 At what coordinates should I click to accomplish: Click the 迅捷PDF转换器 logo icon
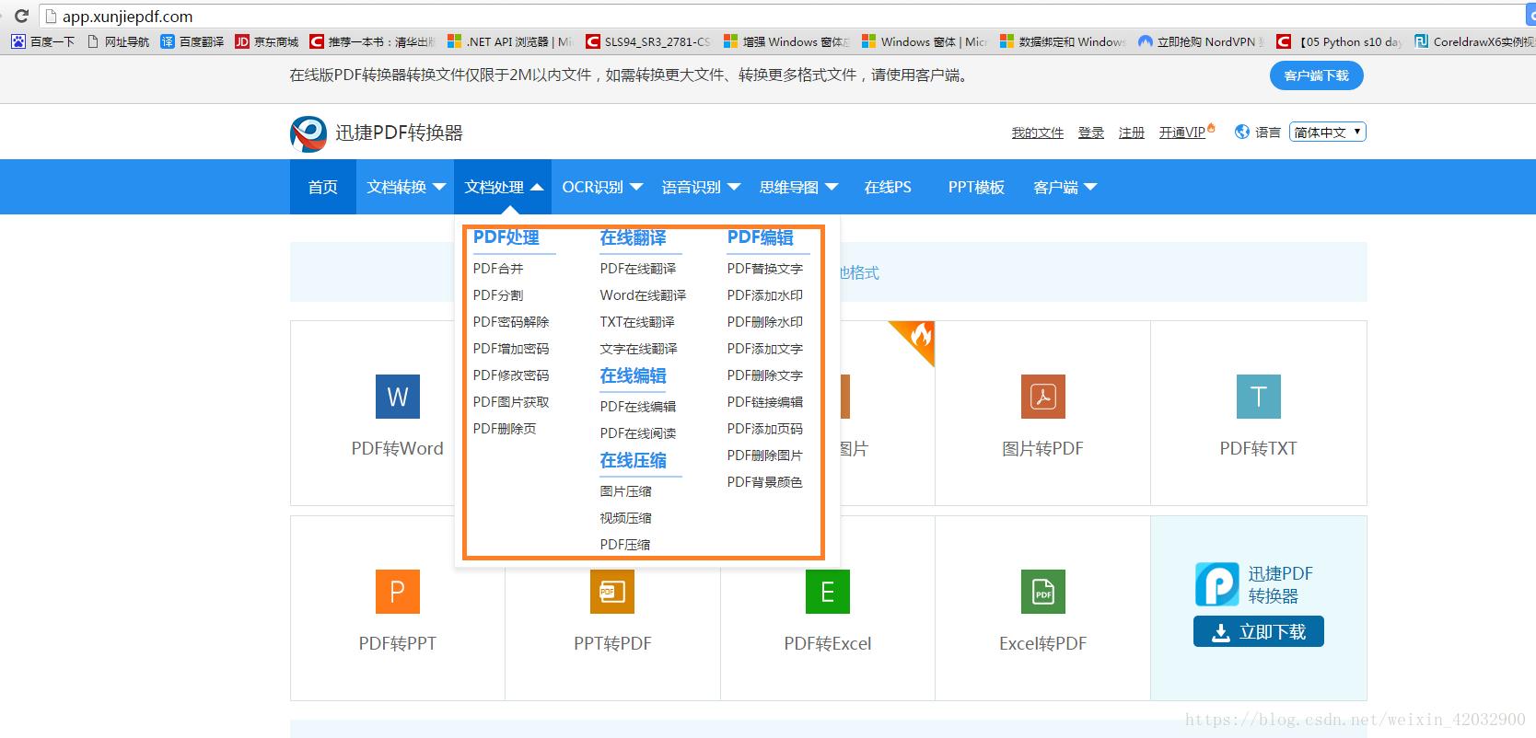pos(308,133)
